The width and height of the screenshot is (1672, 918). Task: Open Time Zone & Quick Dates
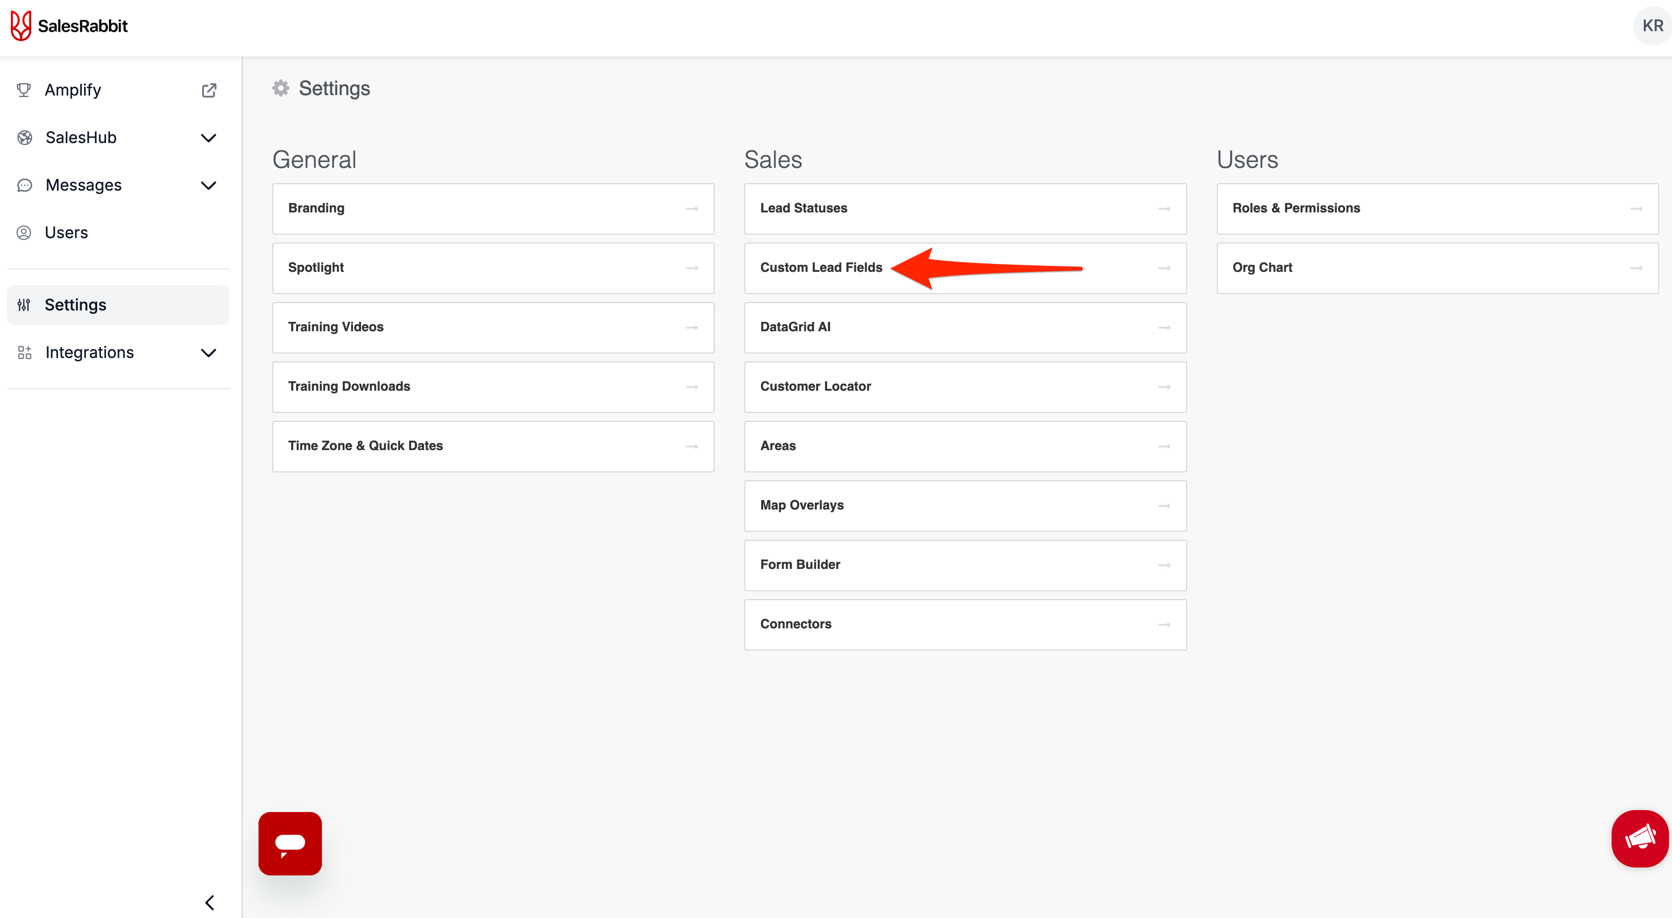pos(493,446)
